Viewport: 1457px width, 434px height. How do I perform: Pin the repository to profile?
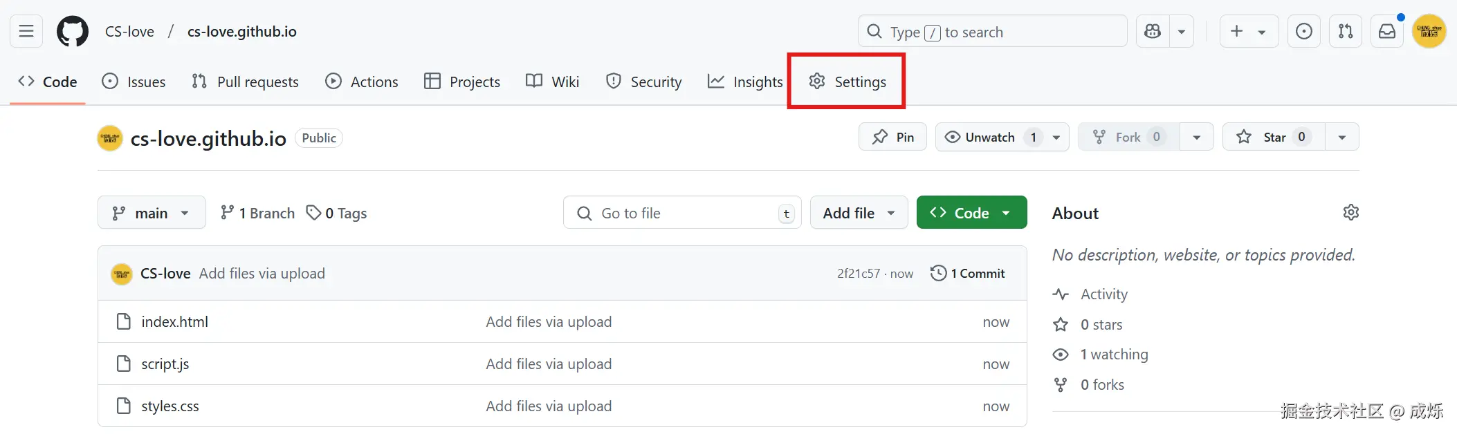pyautogui.click(x=892, y=137)
